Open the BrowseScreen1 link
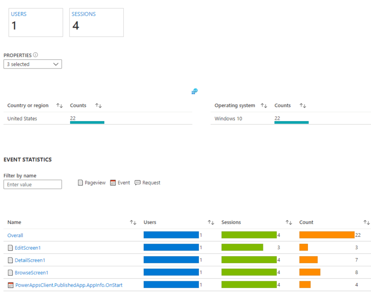The height and width of the screenshot is (295, 371). click(x=32, y=273)
